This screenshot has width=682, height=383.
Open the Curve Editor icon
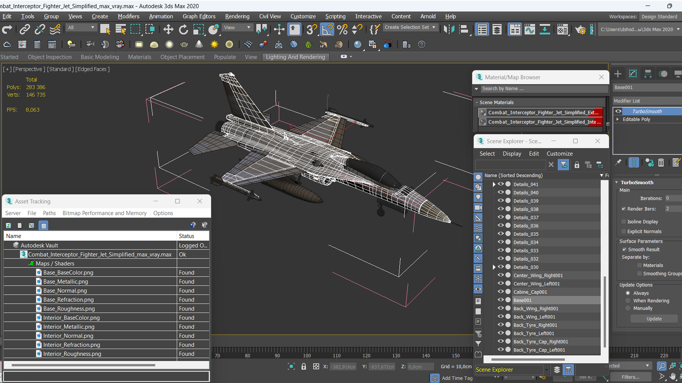[x=530, y=29]
